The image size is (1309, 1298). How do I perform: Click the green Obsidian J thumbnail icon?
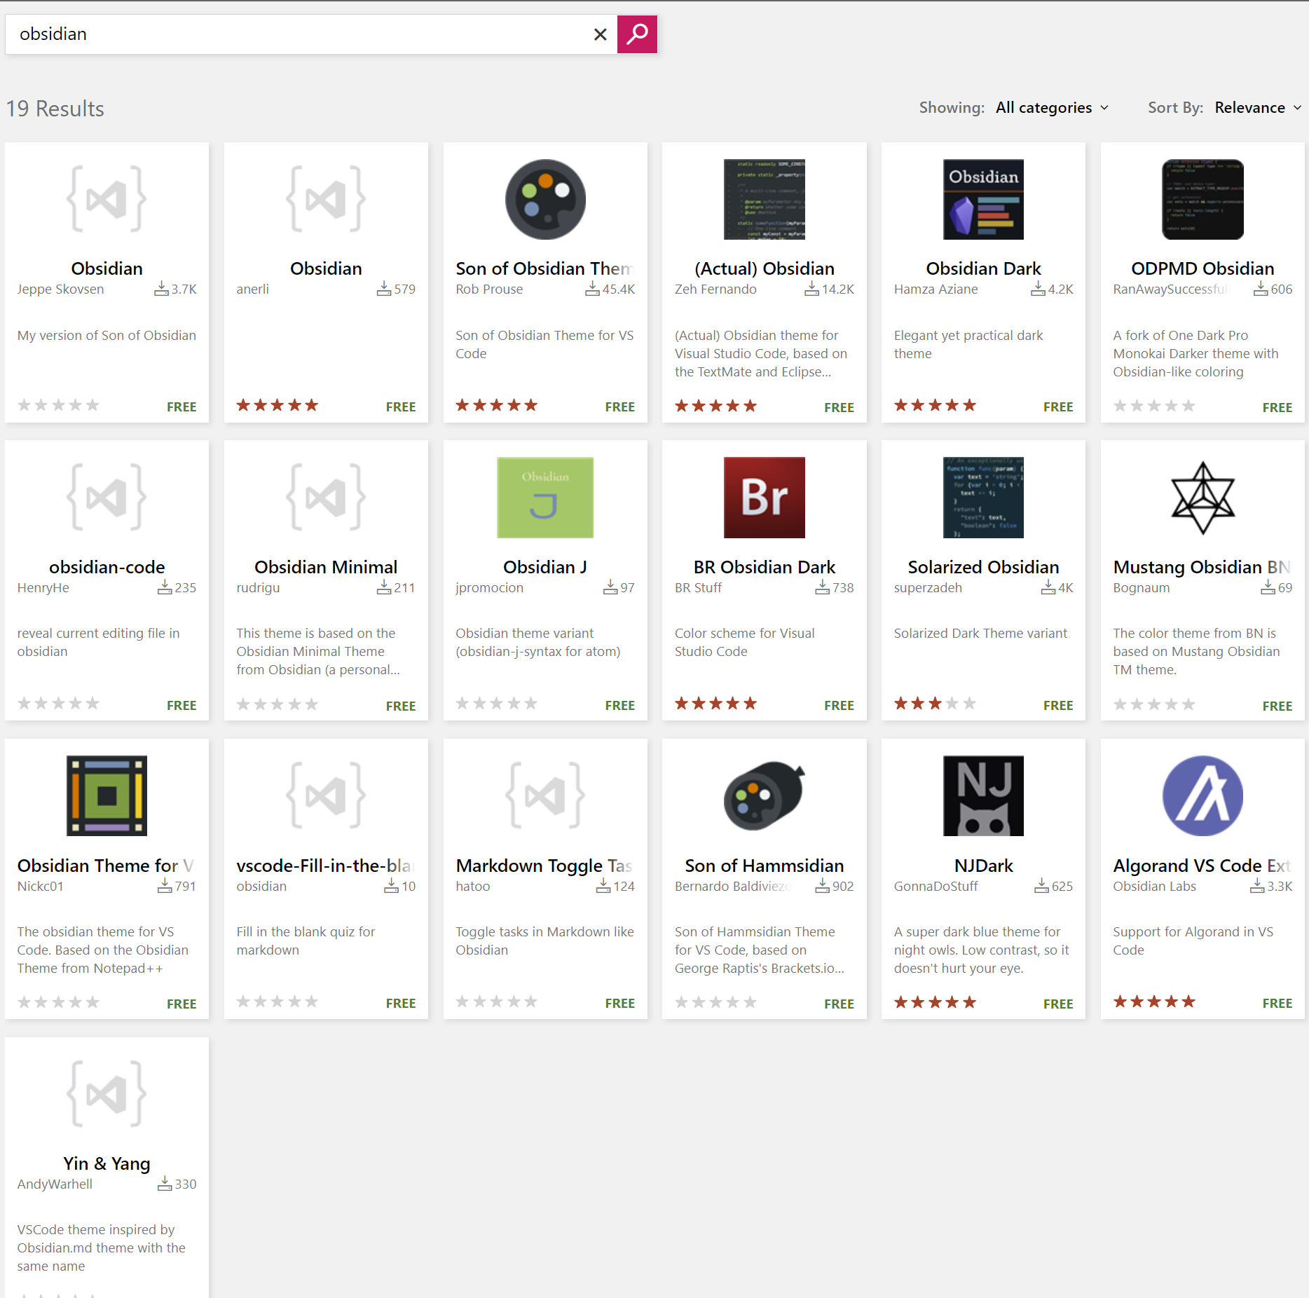(x=544, y=498)
